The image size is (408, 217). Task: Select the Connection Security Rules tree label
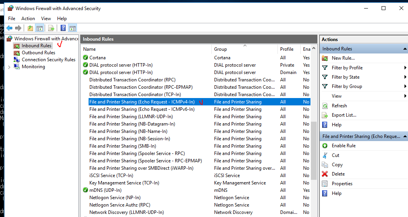click(49, 60)
